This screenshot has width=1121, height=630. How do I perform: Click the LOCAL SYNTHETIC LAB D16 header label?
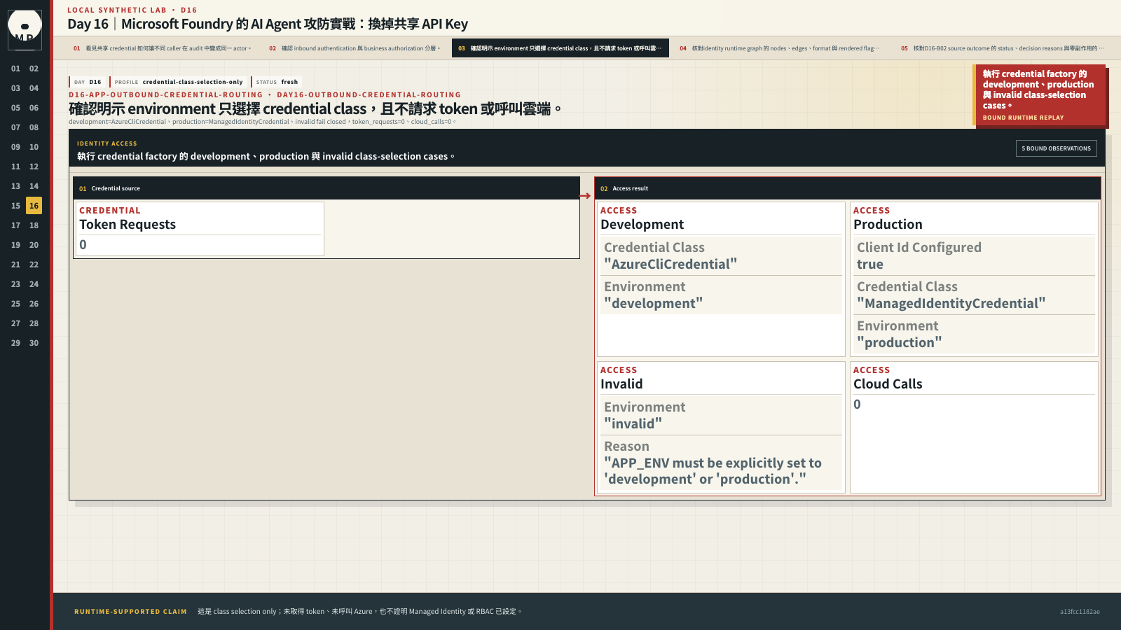pos(132,10)
